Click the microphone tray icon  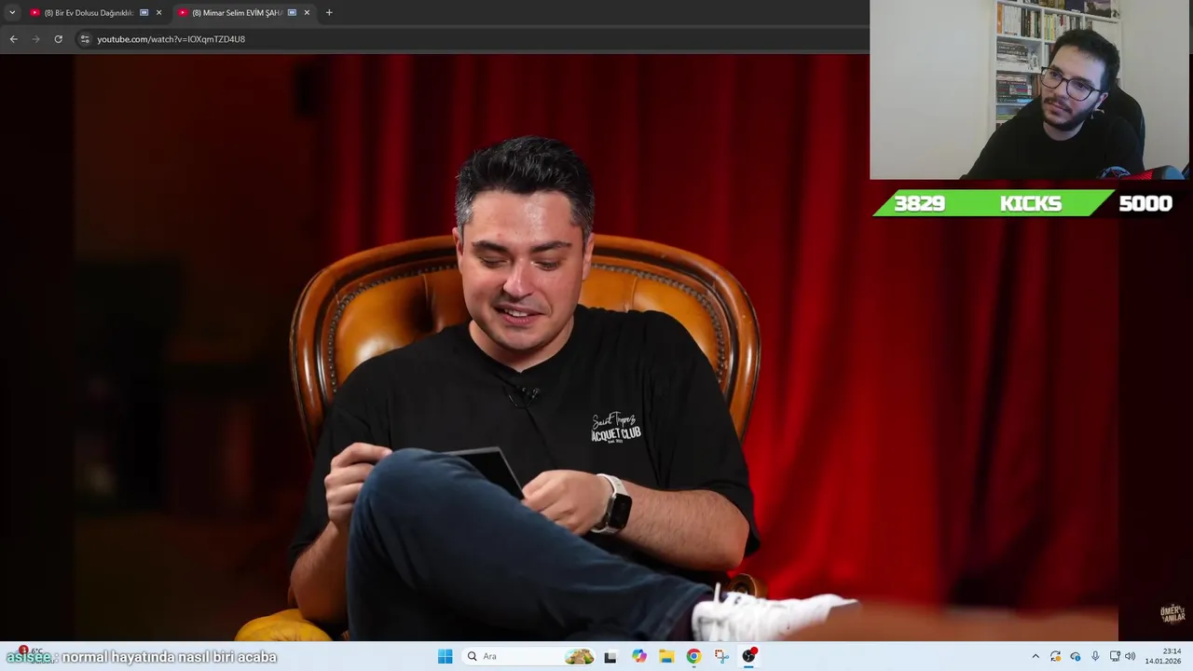(1095, 656)
